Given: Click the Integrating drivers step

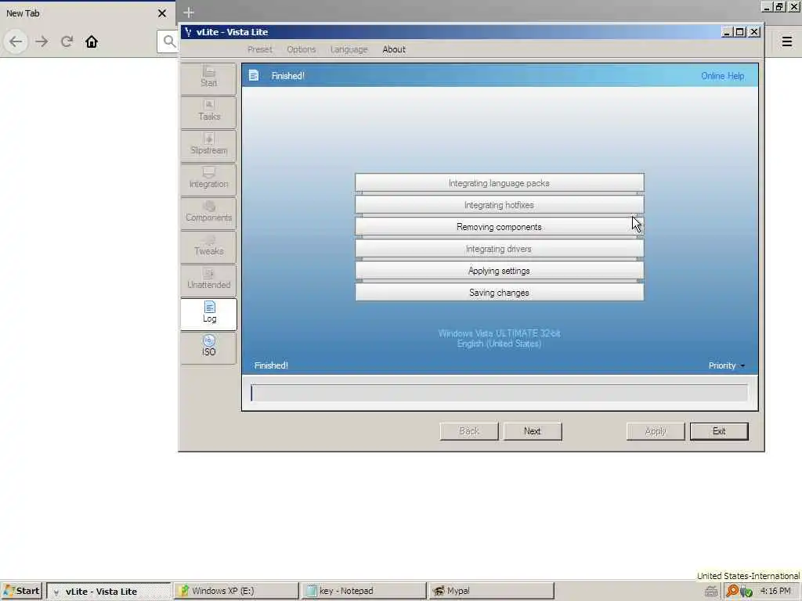Looking at the screenshot, I should (499, 249).
